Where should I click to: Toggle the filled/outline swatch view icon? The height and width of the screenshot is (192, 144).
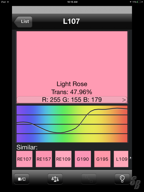[x=22, y=179]
